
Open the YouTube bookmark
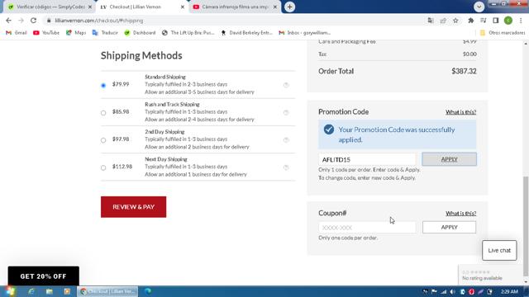[x=46, y=33]
